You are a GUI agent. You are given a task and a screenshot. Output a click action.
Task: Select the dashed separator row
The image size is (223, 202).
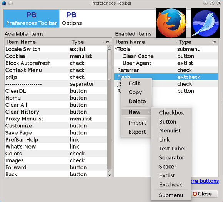click(56, 84)
